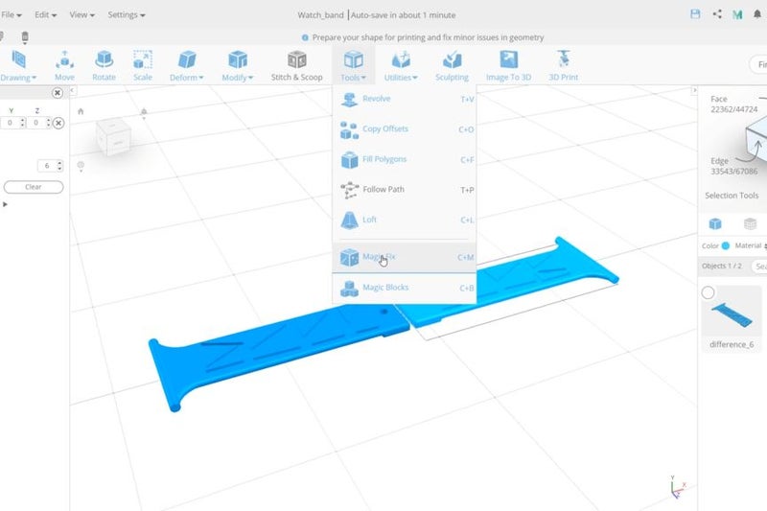The image size is (767, 511).
Task: Select the Rotate tool
Action: click(x=104, y=64)
